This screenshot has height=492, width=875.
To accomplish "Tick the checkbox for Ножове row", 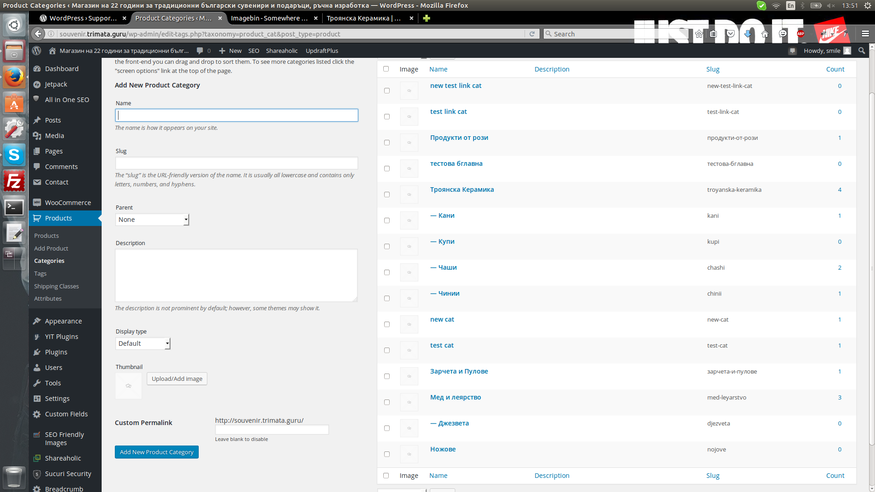I will pos(387,454).
